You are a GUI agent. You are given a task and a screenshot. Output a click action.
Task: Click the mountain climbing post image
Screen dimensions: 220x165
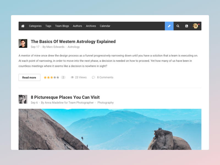110,129
